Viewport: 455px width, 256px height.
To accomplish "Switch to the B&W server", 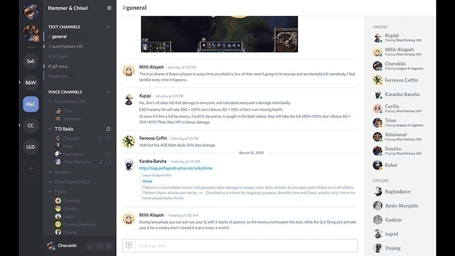I will (x=31, y=83).
